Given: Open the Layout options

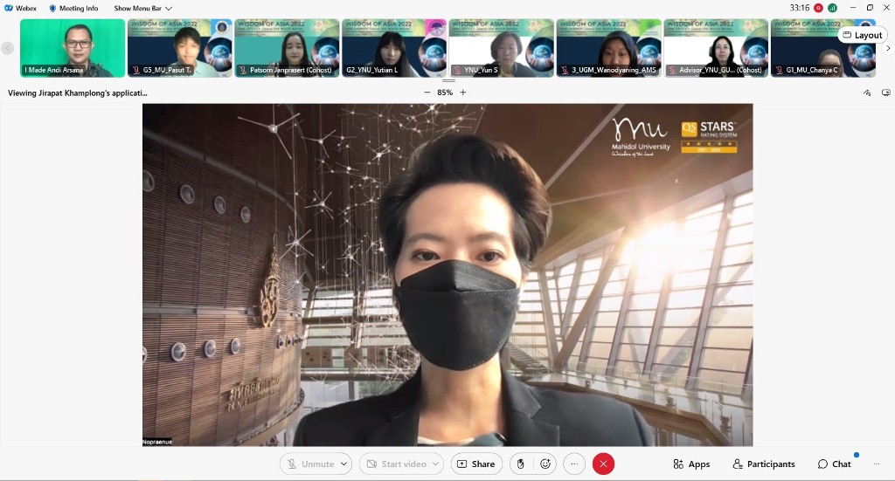Looking at the screenshot, I should click(x=862, y=35).
